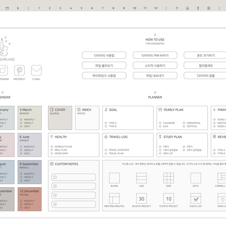Click the flag icon on GOAL card
Viewport: 226px width, 226px height.
[106, 110]
